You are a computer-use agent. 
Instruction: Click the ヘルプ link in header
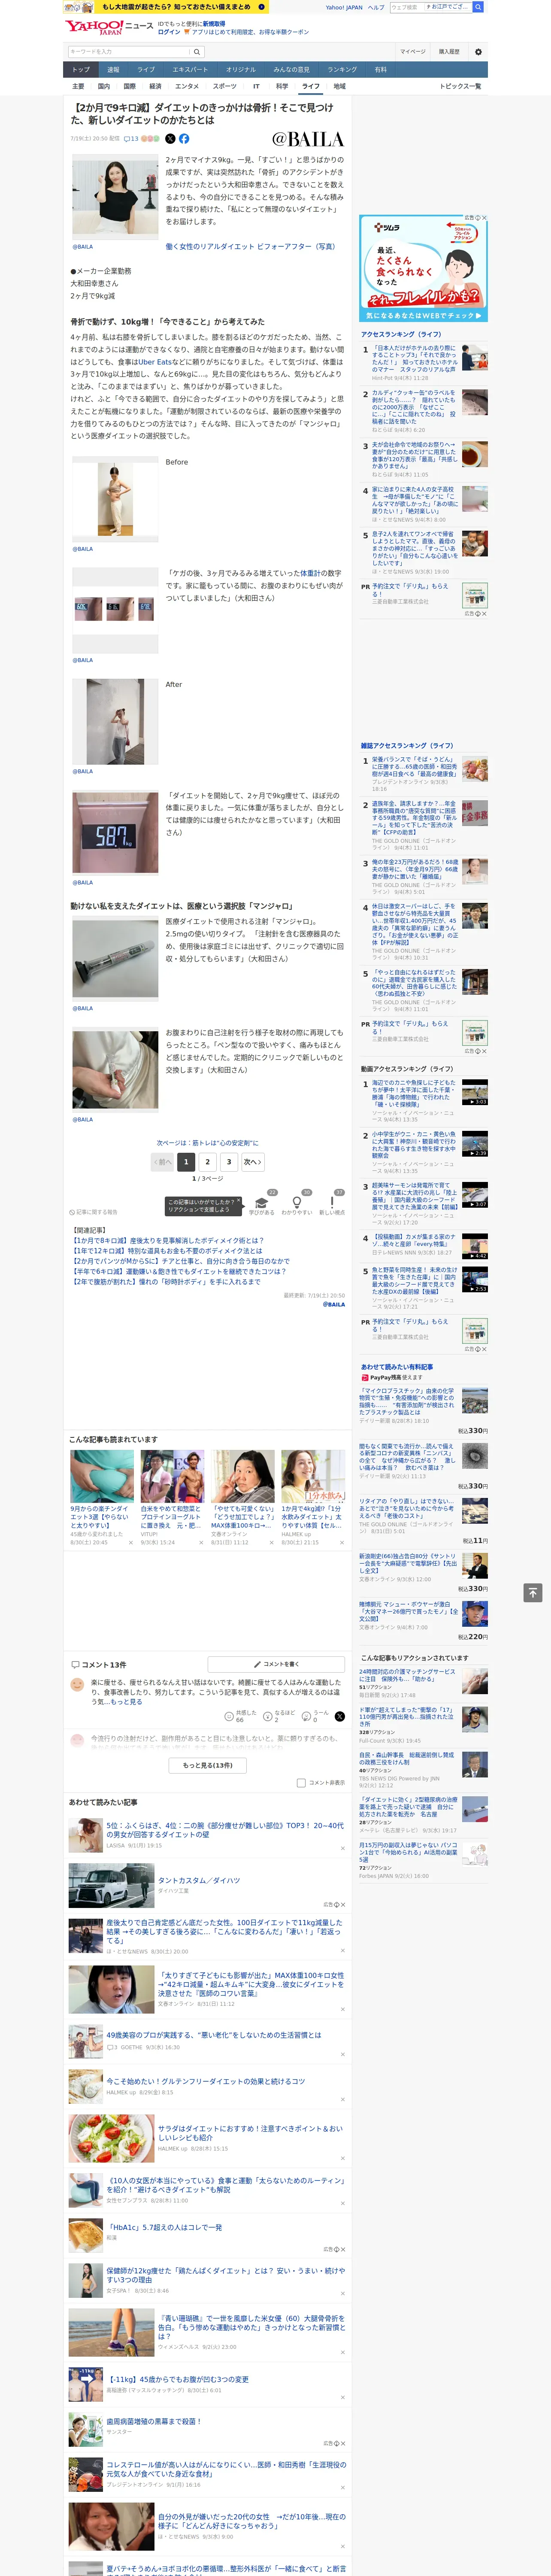coord(375,7)
